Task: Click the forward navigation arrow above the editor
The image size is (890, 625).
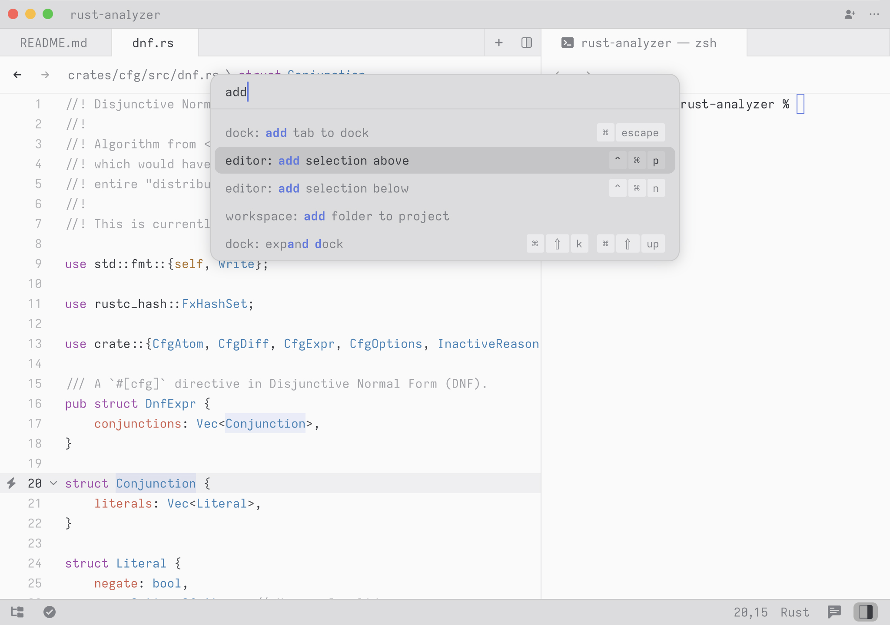Action: 45,75
